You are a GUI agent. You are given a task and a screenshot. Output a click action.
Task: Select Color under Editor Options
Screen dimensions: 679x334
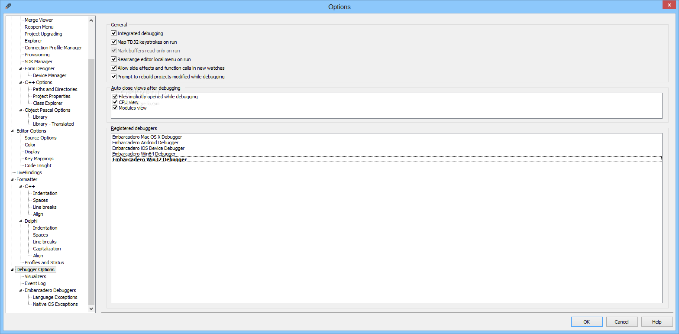click(30, 145)
